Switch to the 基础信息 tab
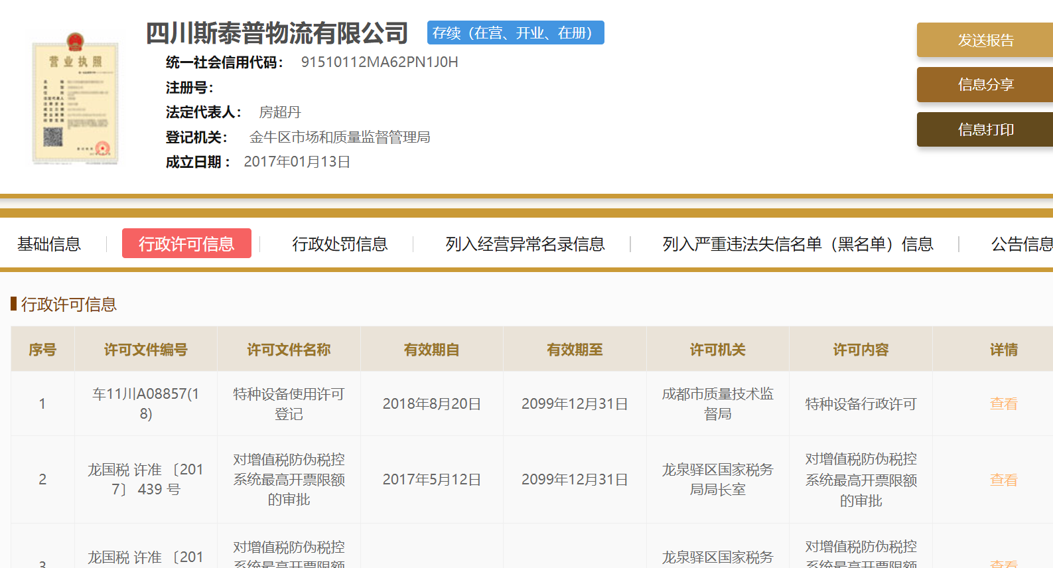This screenshot has width=1053, height=568. point(49,244)
